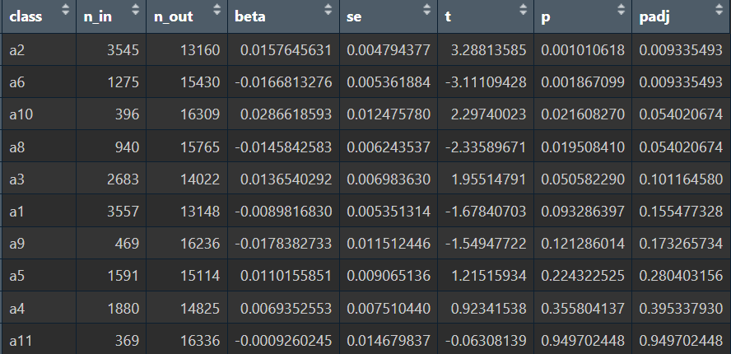
Task: Click the sort arrows in the class column
Action: pos(67,13)
